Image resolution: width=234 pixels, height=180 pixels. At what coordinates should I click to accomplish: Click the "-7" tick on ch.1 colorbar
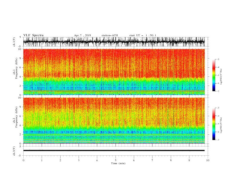coord(218,91)
